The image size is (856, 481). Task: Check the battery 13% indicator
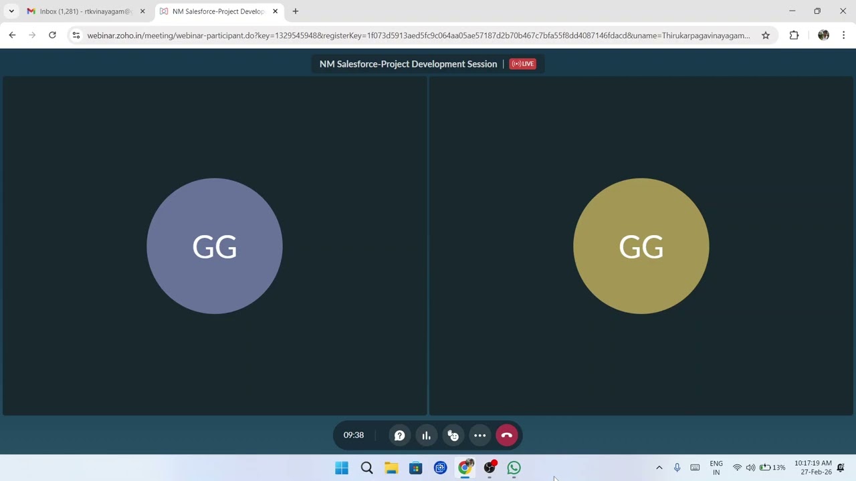(772, 468)
